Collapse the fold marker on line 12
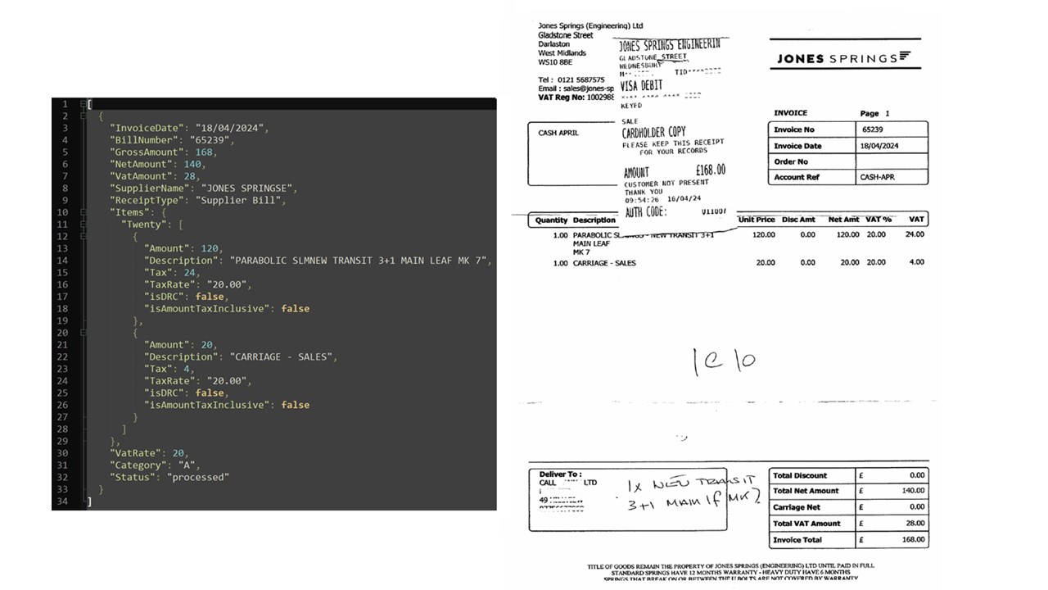This screenshot has height=590, width=1048. tap(83, 236)
